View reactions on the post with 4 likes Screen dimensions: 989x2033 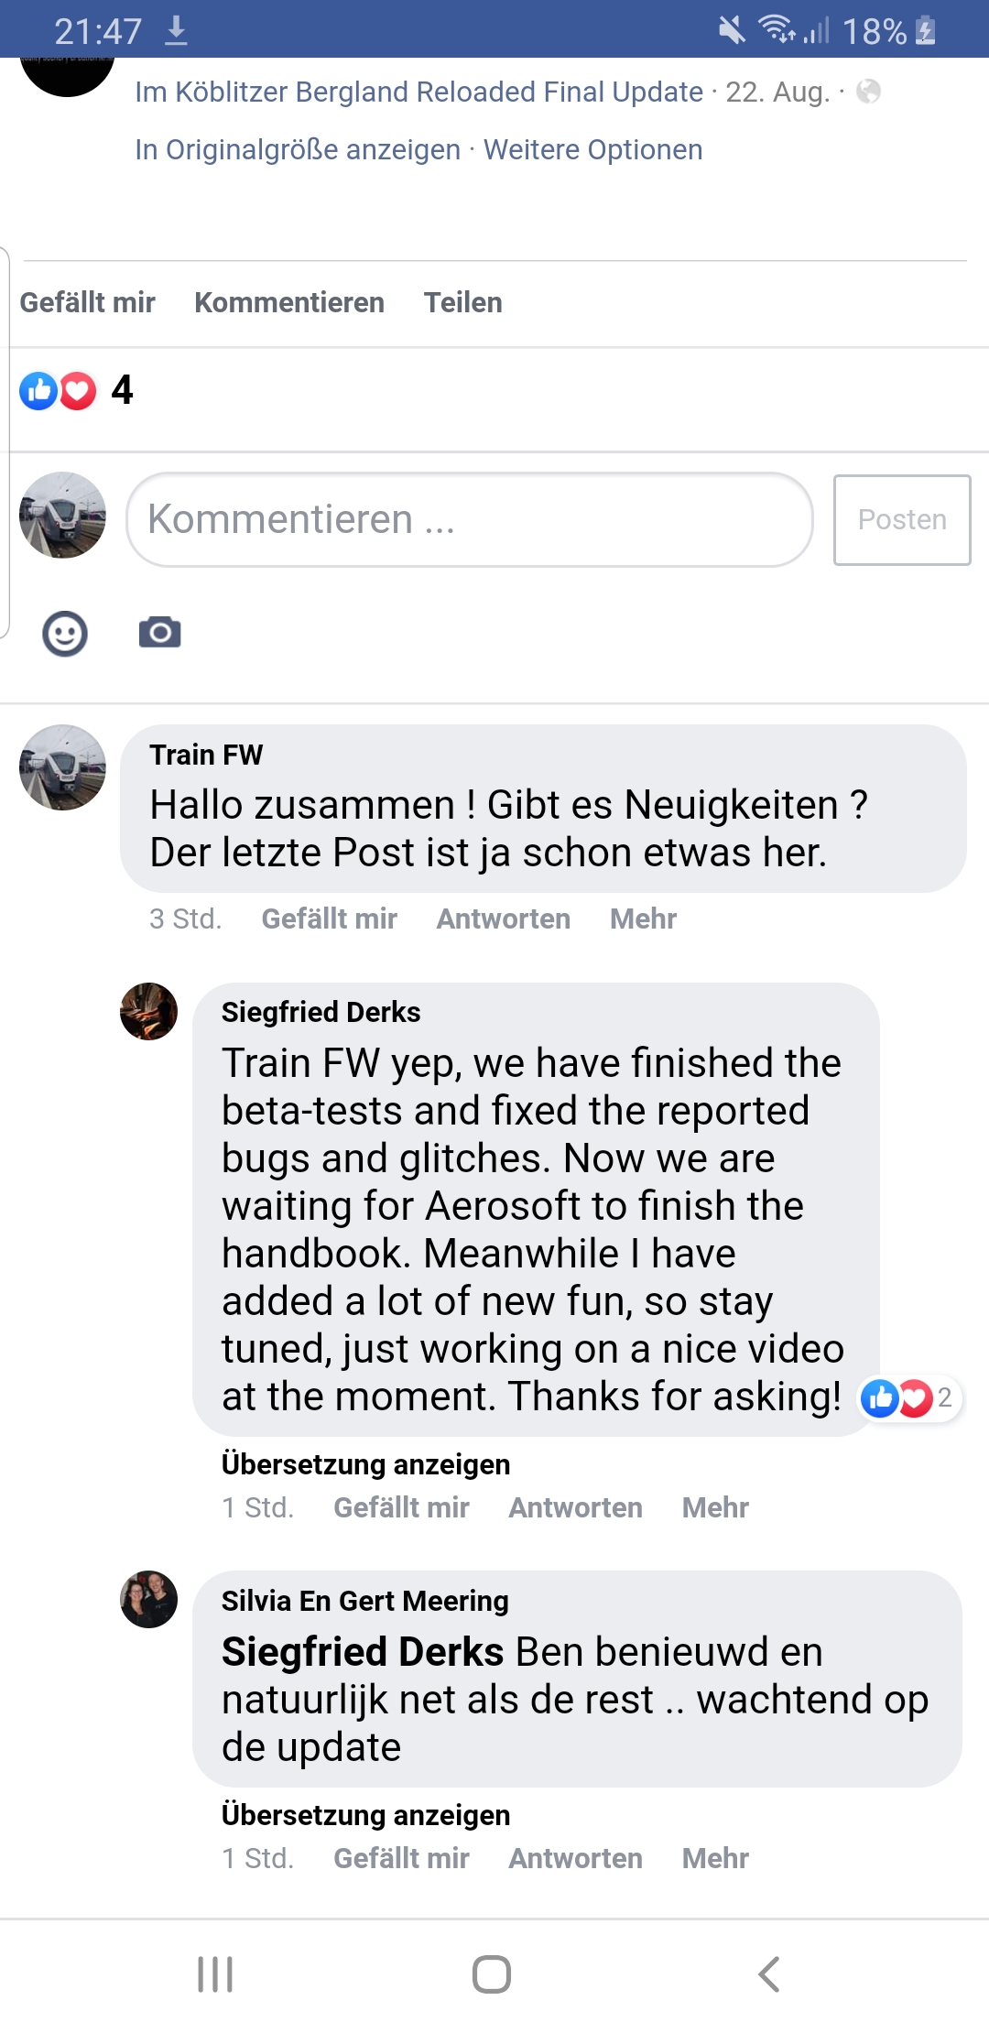click(76, 391)
